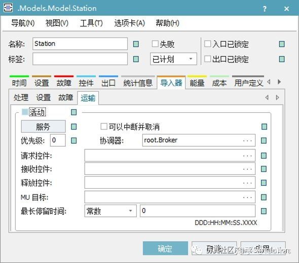Viewport: 299px width, 263px height.
Task: Open the 已计划 dropdown
Action: coord(173,59)
